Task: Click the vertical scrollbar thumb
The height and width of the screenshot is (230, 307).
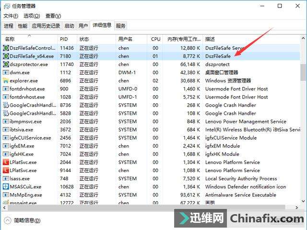Action: click(x=303, y=72)
